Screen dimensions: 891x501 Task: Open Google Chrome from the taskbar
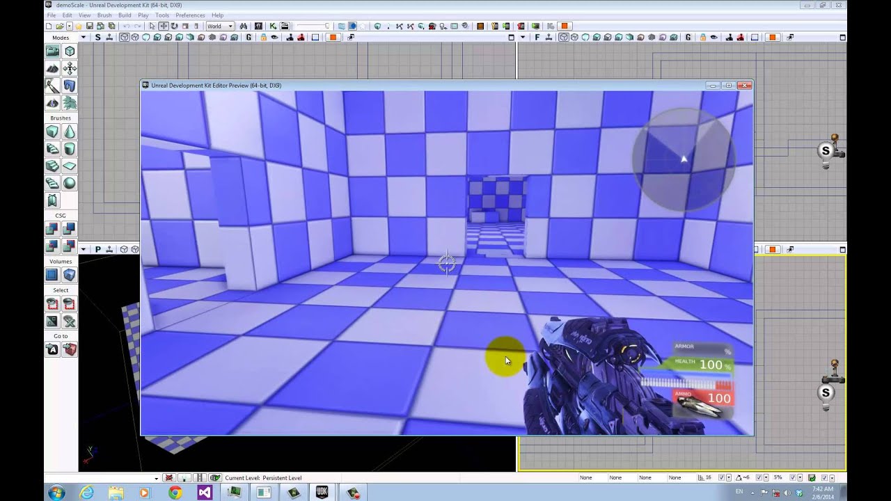tap(175, 493)
